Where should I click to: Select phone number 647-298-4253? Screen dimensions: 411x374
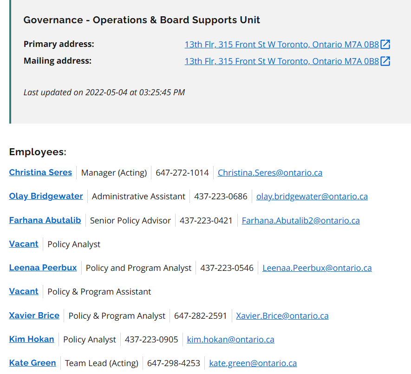pos(174,363)
